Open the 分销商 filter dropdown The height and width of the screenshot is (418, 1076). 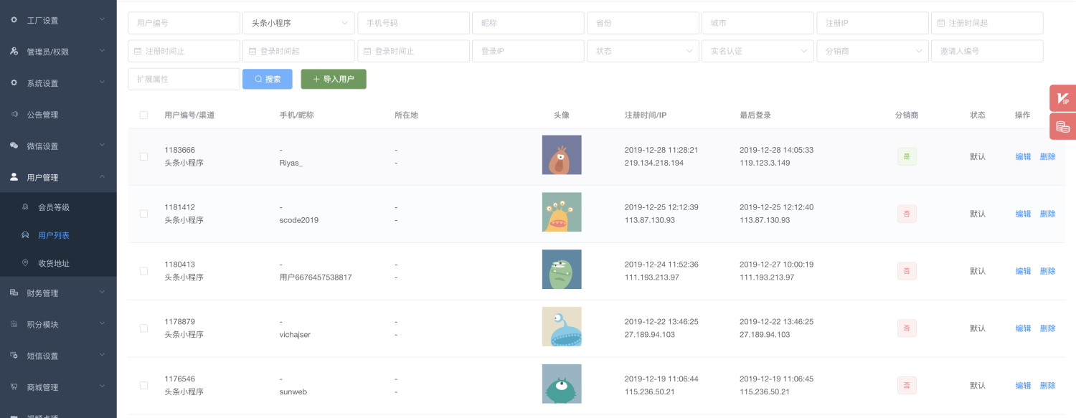pos(872,51)
